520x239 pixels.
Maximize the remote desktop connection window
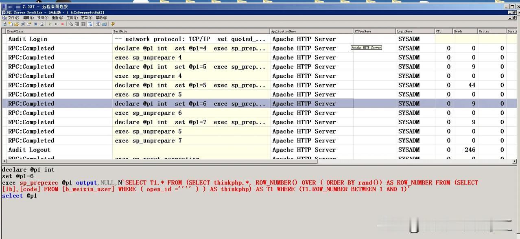click(512, 7)
